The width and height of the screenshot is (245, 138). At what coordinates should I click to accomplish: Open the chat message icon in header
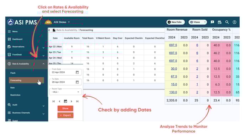click(212, 22)
